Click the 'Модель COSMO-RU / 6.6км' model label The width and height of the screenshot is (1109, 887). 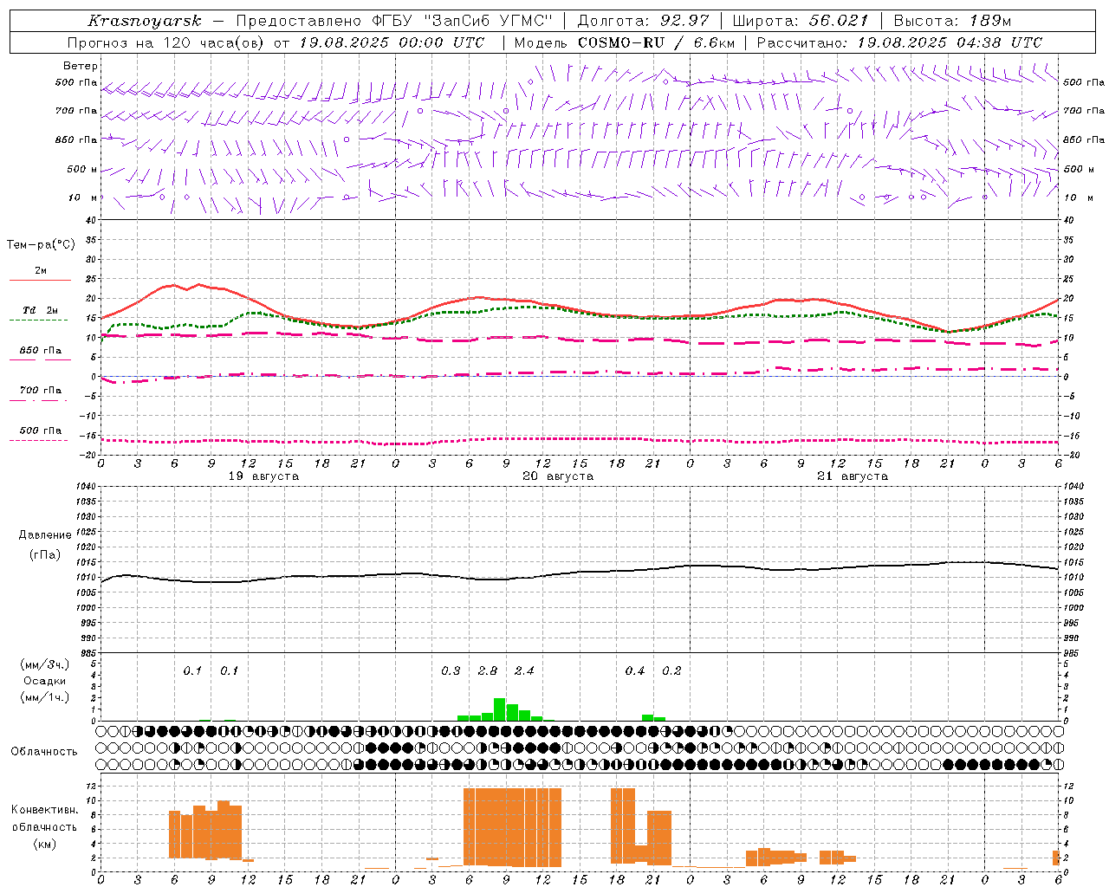[625, 42]
